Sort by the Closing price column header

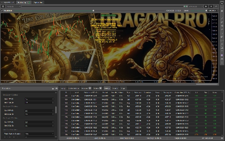coord(168,93)
